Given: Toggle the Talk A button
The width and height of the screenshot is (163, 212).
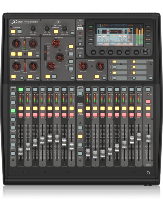Looking at the screenshot, I should [13, 32].
